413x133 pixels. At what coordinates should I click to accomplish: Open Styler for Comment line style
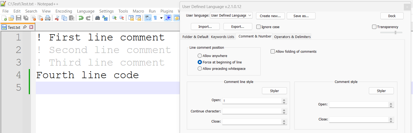point(274,91)
